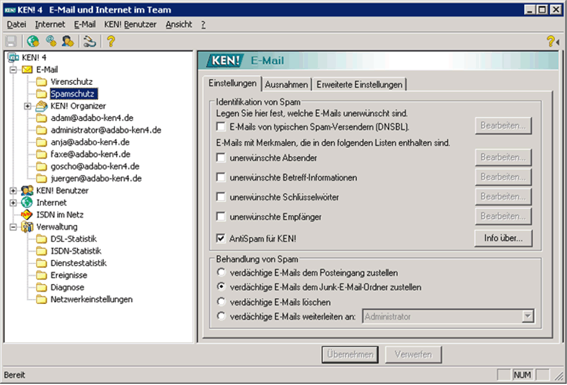This screenshot has height=385, width=567.
Task: Select juergen@adabo-ken4.de mailbox
Action: click(x=96, y=178)
